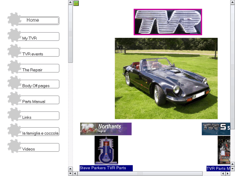The image size is (235, 176).
Task: Open the TVR S series banner
Action: tap(216, 129)
